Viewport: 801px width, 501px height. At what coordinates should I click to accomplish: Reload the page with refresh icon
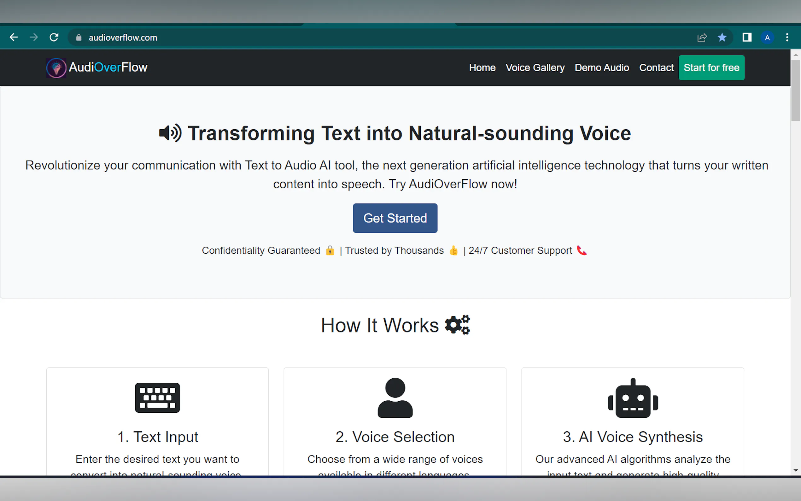click(54, 38)
